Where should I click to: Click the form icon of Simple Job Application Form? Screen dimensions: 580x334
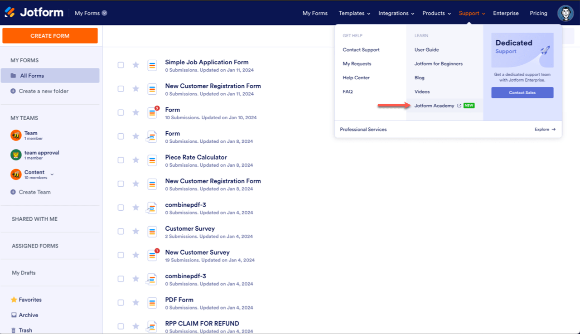152,65
